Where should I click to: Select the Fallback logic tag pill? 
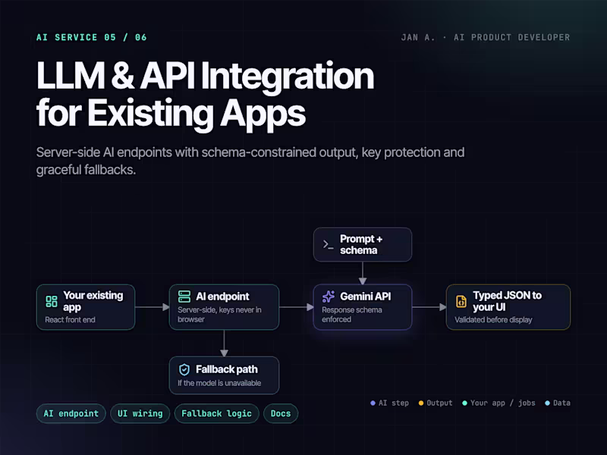click(x=217, y=413)
